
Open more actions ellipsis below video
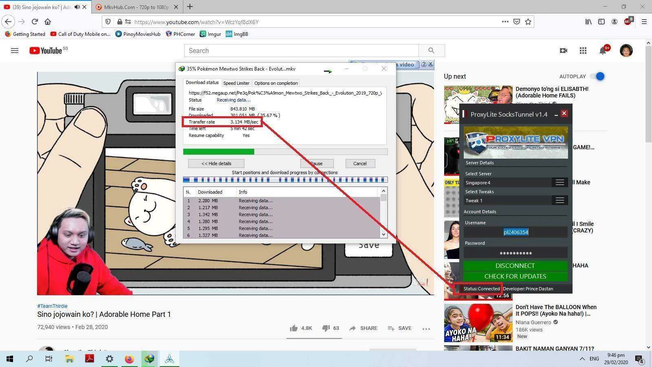coord(426,329)
